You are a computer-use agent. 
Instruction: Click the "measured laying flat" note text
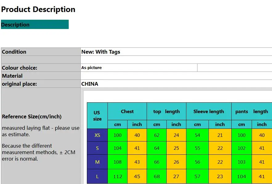coord(41,131)
